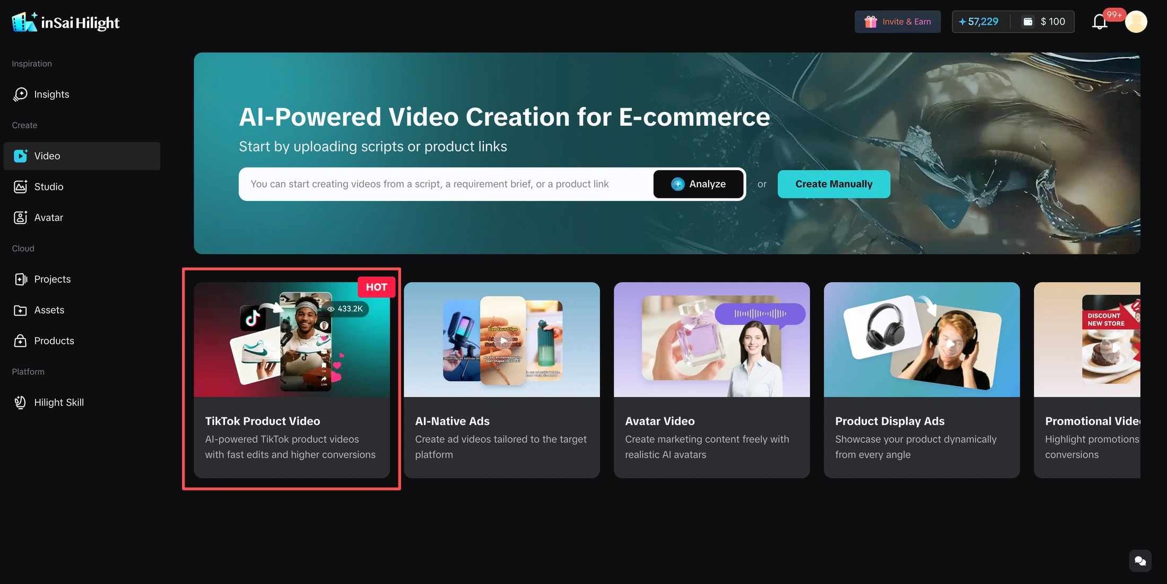Click the 99+ notification badge

[x=1114, y=14]
